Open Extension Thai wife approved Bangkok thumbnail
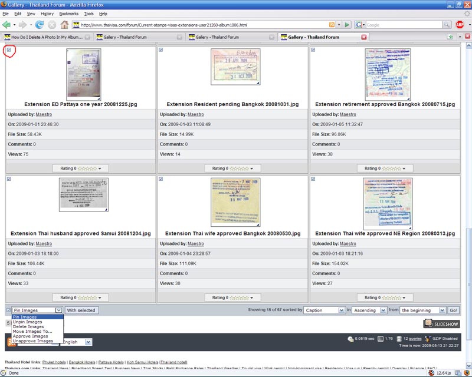 pos(235,202)
